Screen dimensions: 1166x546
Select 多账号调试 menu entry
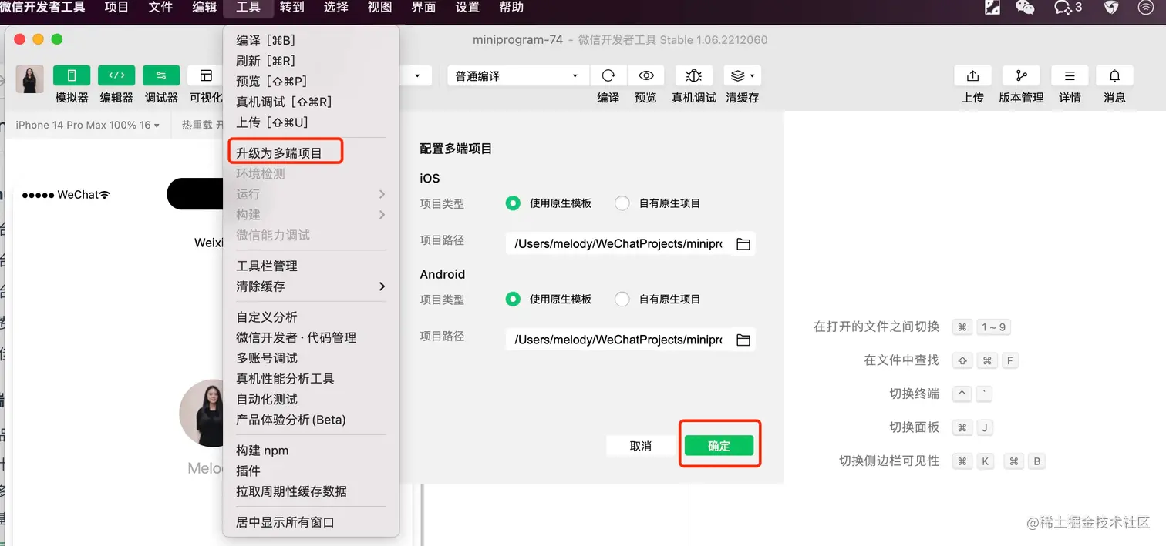[311, 358]
